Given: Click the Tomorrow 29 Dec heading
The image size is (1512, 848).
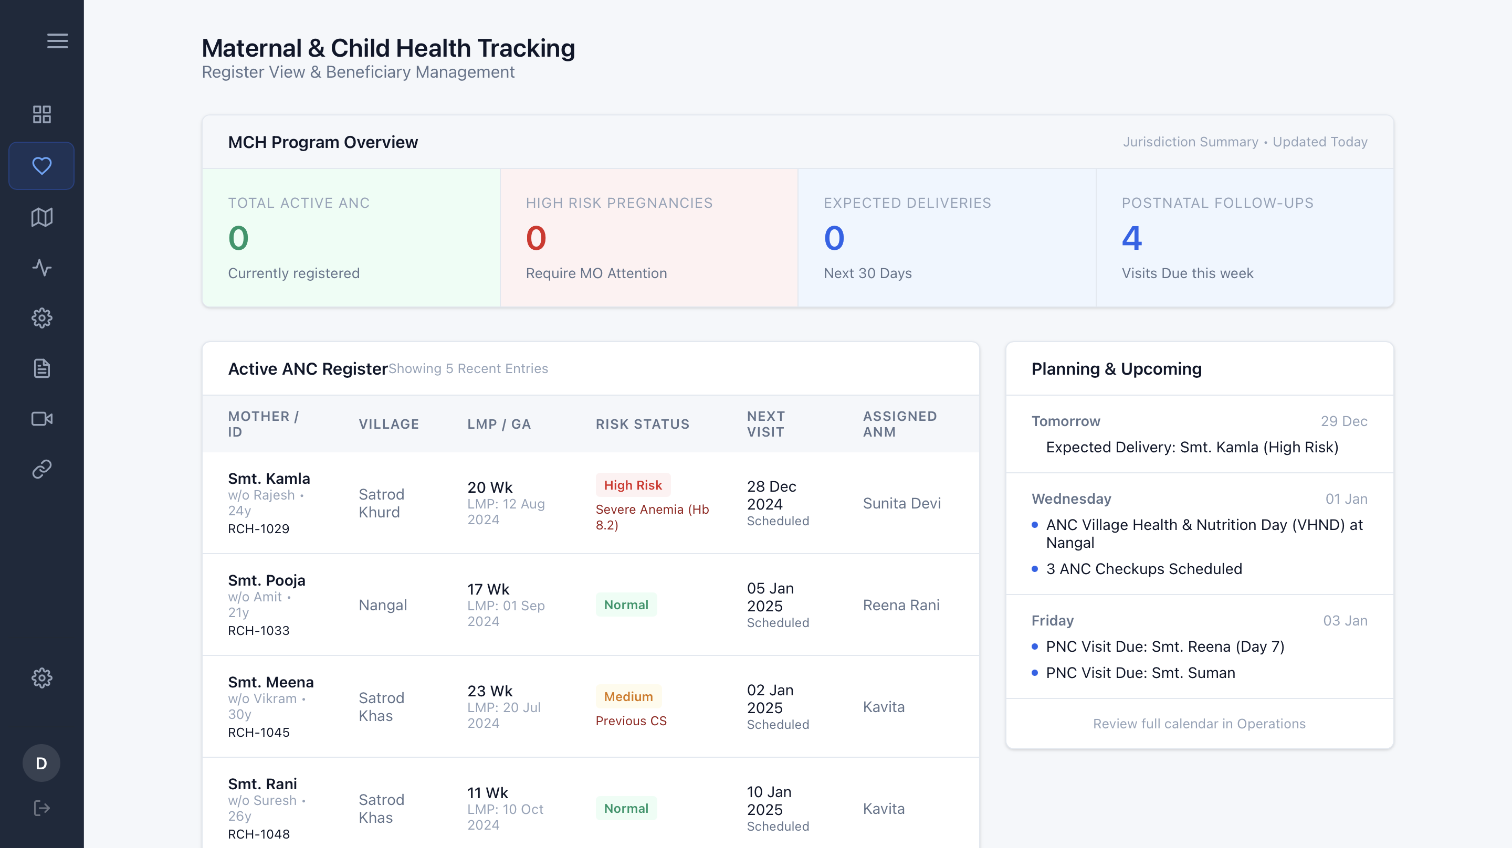Looking at the screenshot, I should point(1199,421).
